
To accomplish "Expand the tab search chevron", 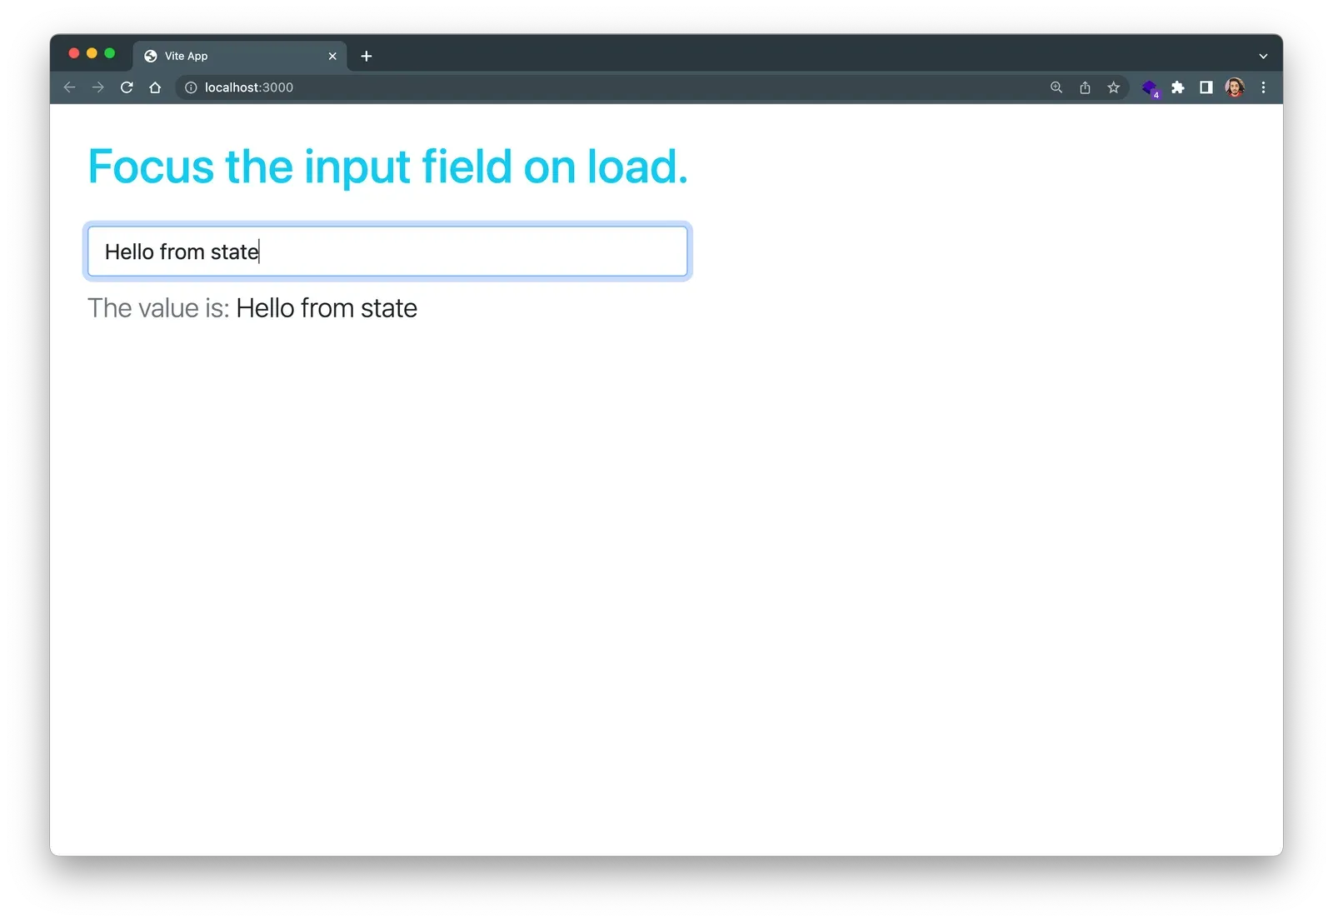I will pos(1263,56).
